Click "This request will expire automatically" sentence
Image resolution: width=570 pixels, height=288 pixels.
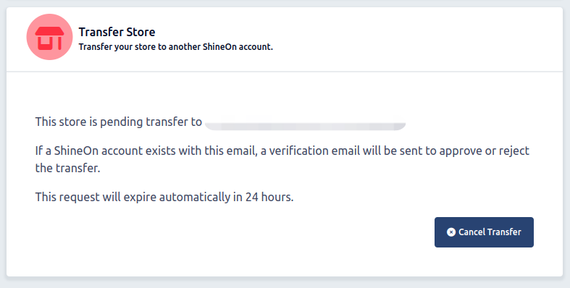133,197
